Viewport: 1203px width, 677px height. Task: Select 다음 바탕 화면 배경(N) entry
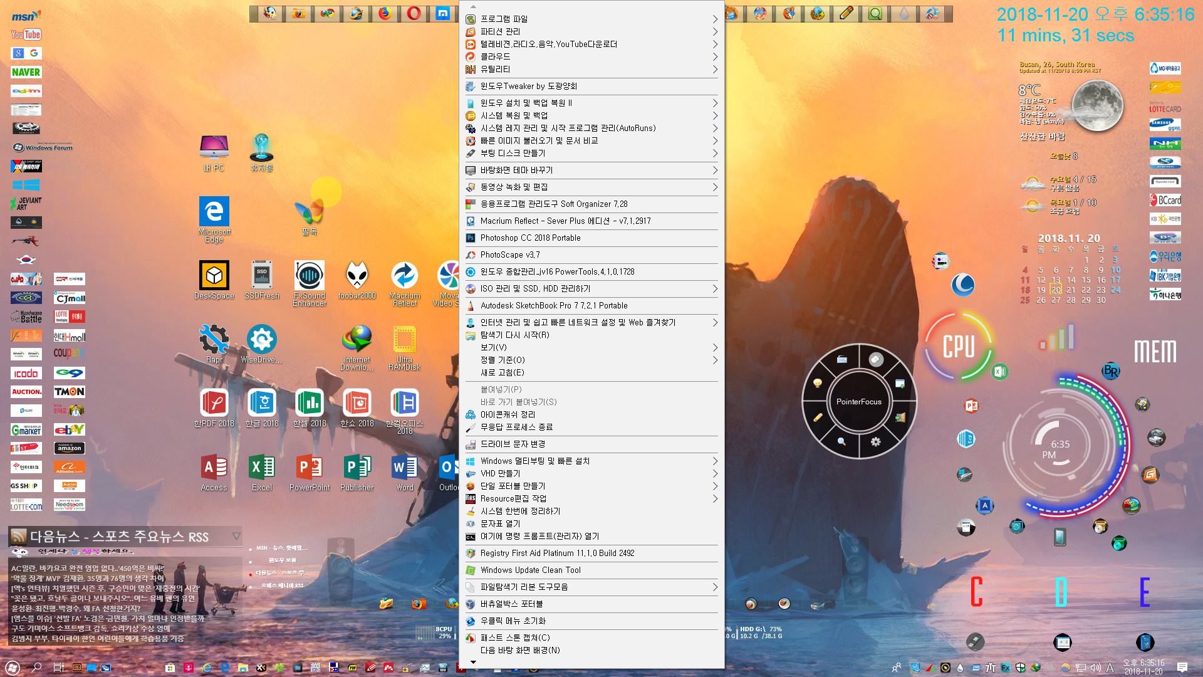(x=591, y=650)
